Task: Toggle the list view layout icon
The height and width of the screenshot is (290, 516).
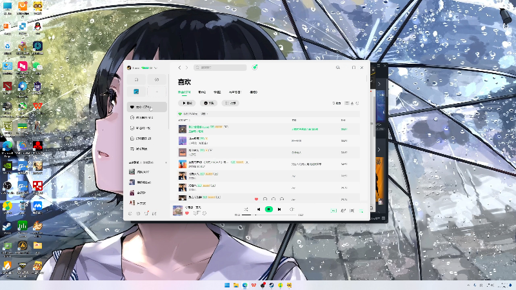Action: point(347,103)
